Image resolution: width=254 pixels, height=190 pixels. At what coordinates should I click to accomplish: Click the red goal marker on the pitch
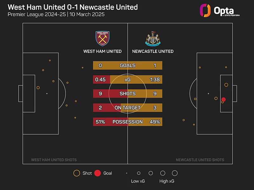223,99
